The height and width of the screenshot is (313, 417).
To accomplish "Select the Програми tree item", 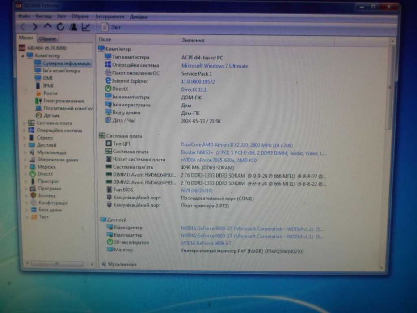I will coord(49,188).
